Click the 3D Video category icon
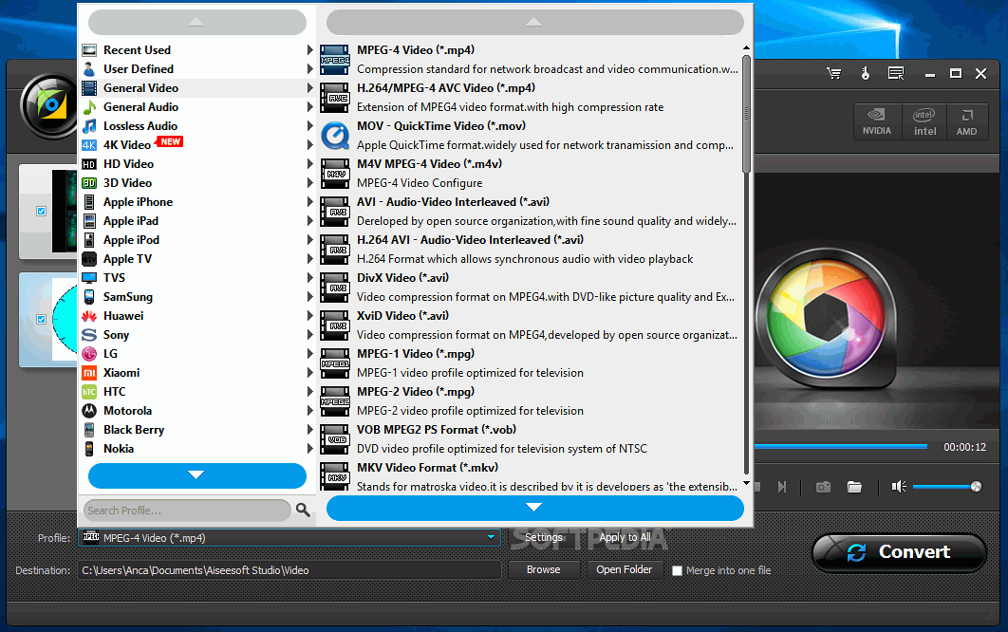The image size is (1008, 632). coord(89,182)
